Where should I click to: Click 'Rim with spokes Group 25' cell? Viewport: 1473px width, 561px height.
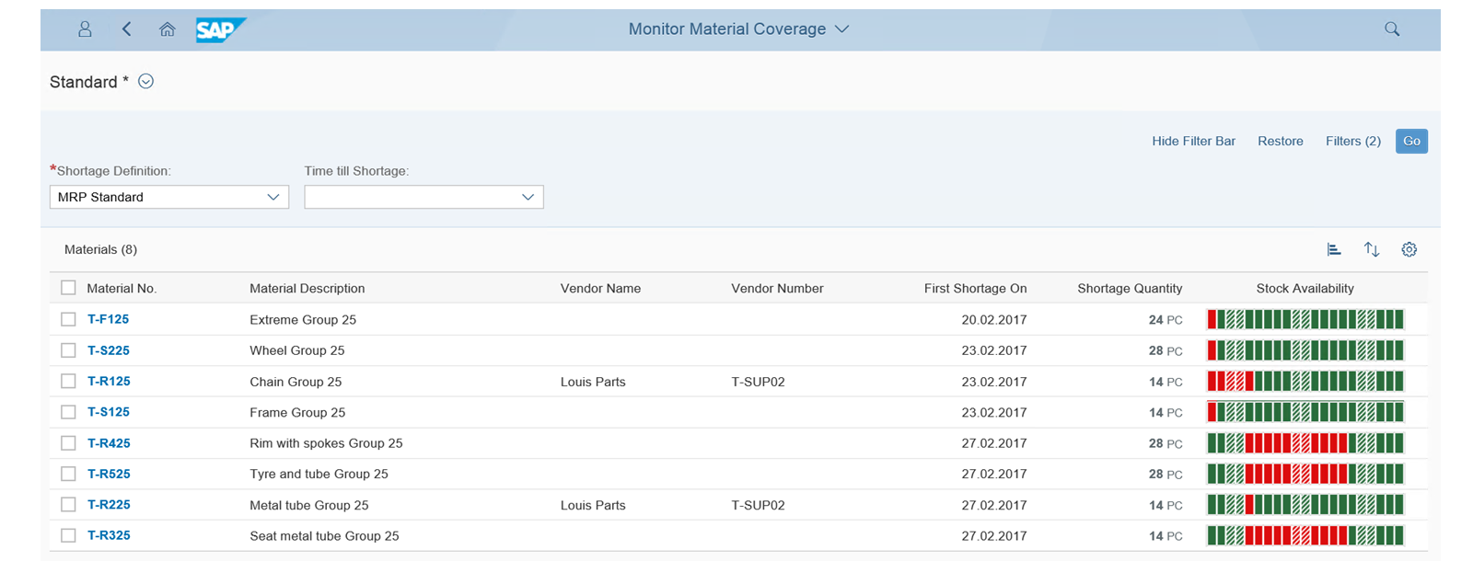click(326, 442)
